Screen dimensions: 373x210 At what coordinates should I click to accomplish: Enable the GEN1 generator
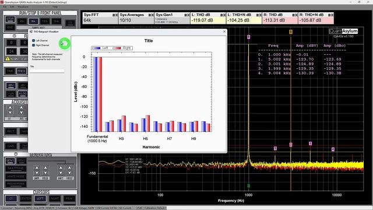pyautogui.click(x=10, y=161)
